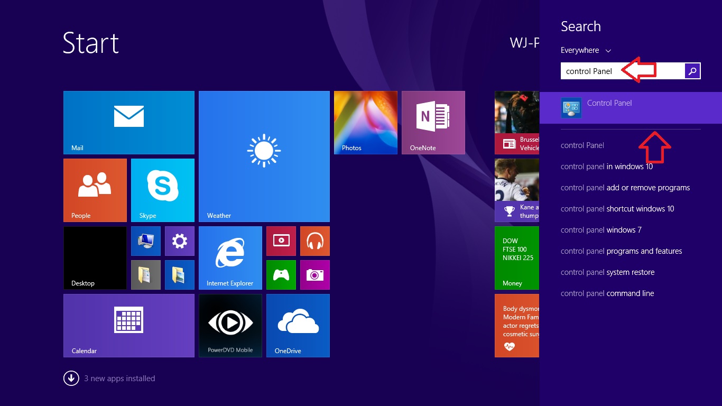Select "control panel command line" suggestion
Image resolution: width=722 pixels, height=406 pixels.
click(x=607, y=293)
